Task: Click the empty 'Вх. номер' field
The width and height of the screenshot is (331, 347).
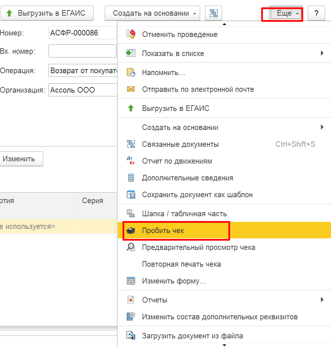Action: click(82, 51)
